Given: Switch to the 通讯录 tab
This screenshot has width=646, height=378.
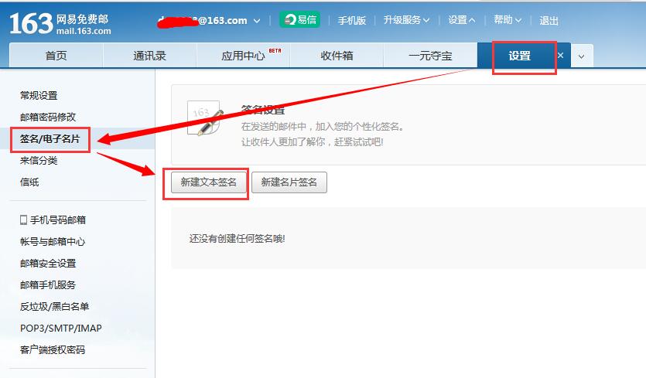Looking at the screenshot, I should coord(149,56).
